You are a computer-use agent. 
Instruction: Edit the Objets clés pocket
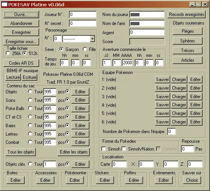tap(80, 164)
